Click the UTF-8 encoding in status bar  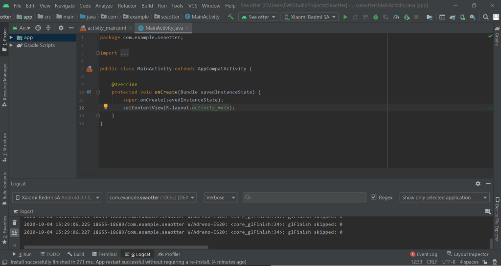(x=449, y=262)
